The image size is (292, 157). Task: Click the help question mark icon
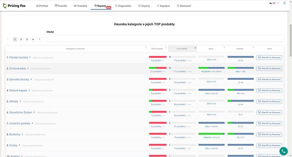(284, 3)
